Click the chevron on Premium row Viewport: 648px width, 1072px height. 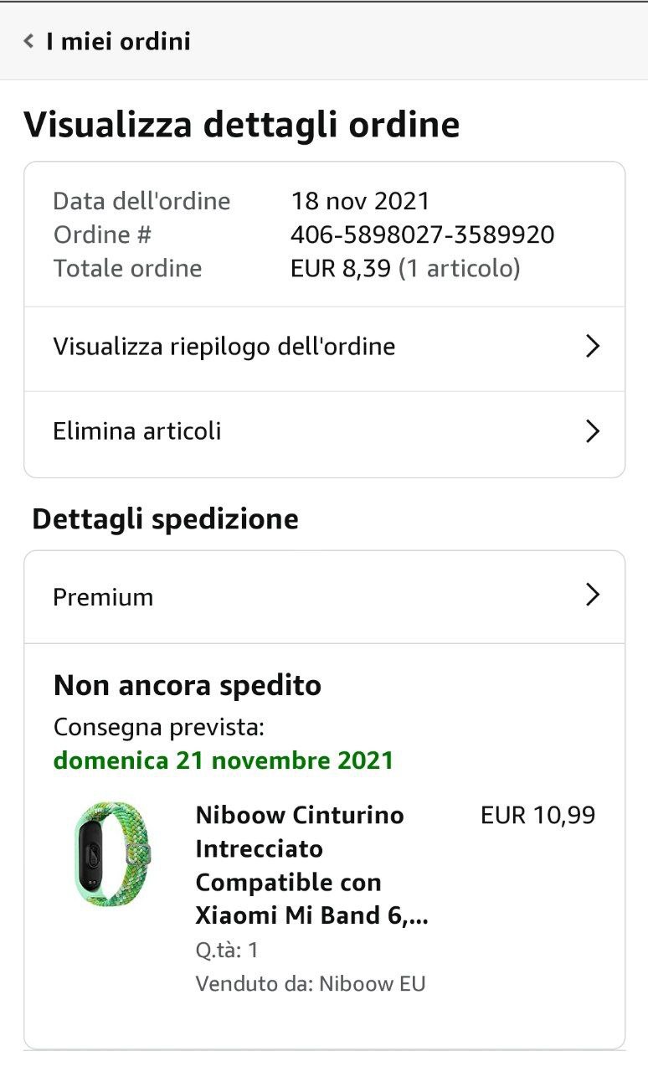pyautogui.click(x=593, y=595)
